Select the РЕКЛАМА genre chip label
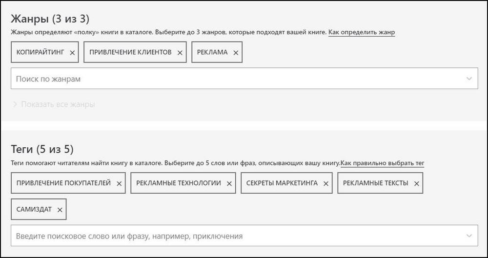Screen dimensions: 488x258 [212, 52]
